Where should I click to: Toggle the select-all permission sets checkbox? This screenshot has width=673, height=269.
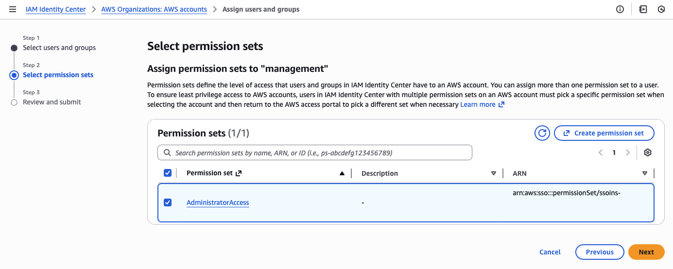pos(168,173)
